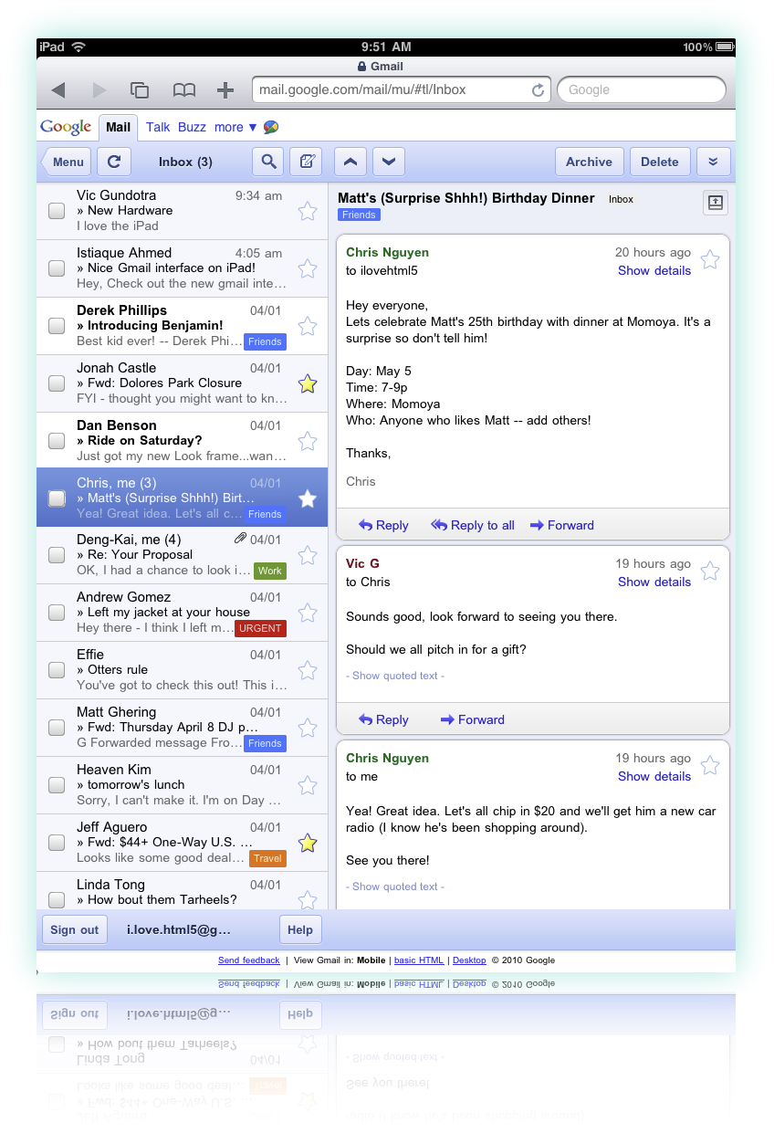Reply to Chris Nguyen's first message
This screenshot has width=774, height=1133.
pos(383,525)
